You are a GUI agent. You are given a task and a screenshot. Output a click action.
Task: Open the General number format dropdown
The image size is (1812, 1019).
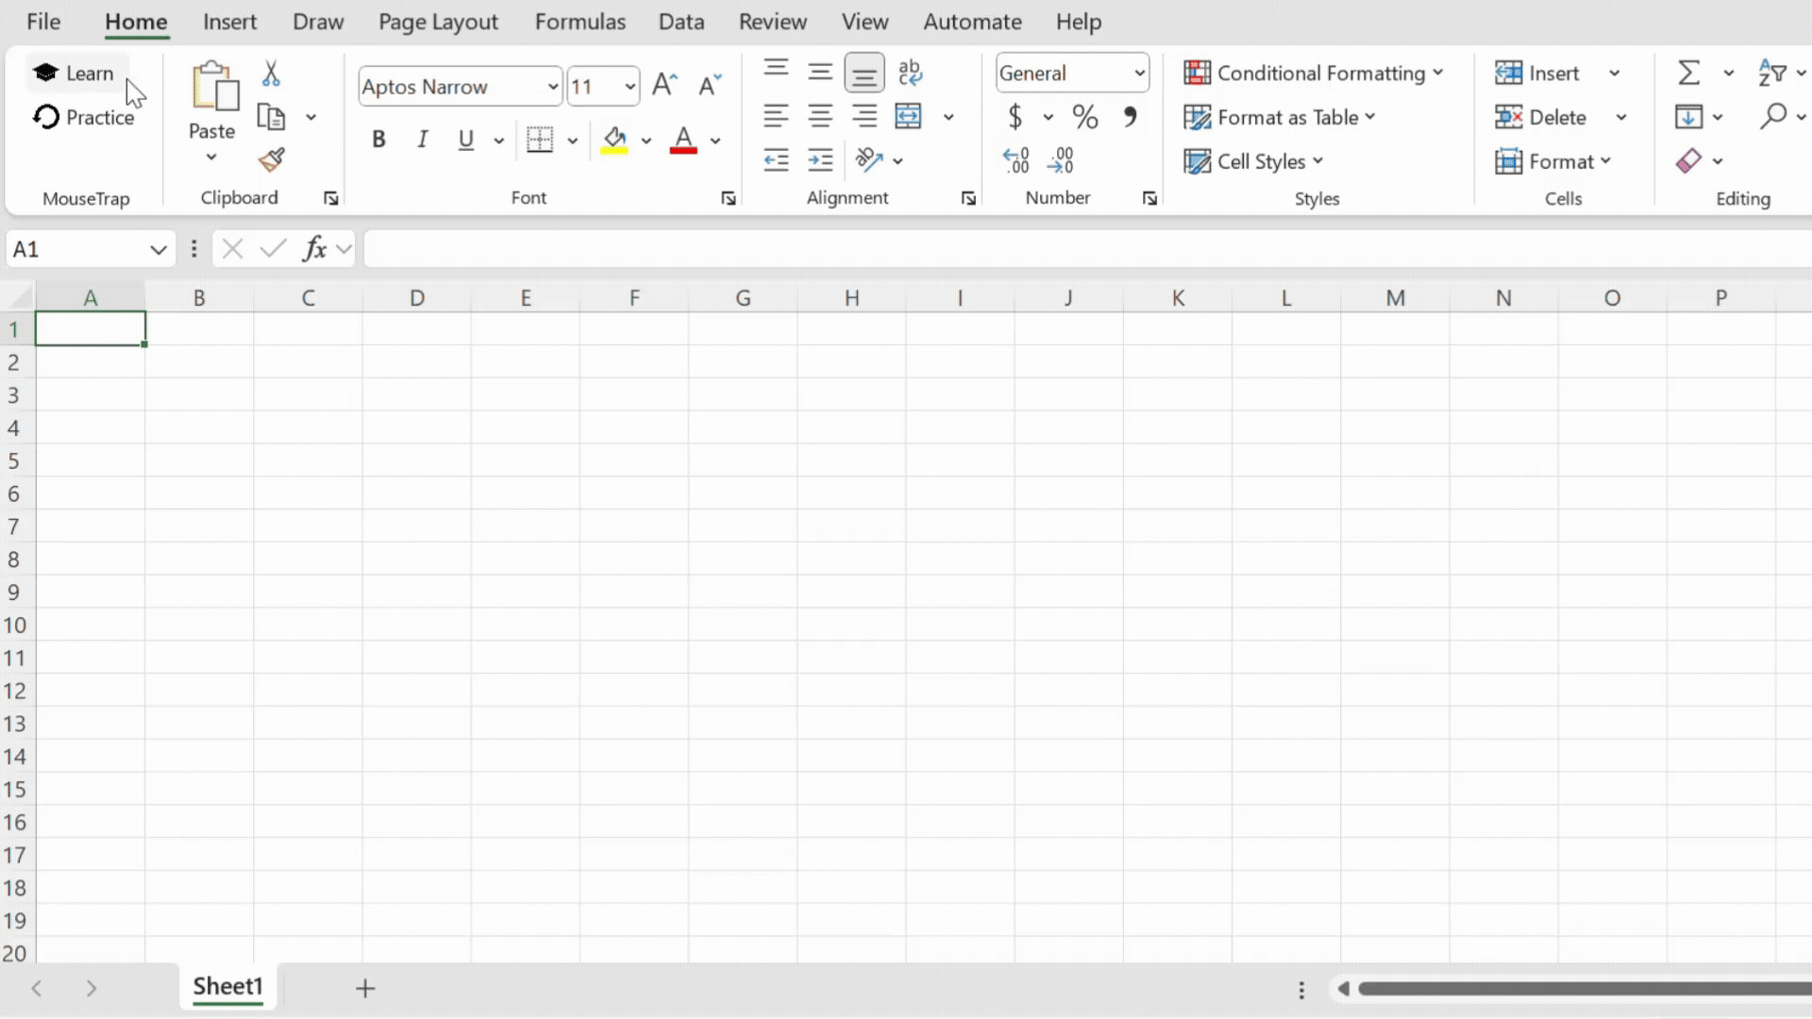click(1139, 73)
